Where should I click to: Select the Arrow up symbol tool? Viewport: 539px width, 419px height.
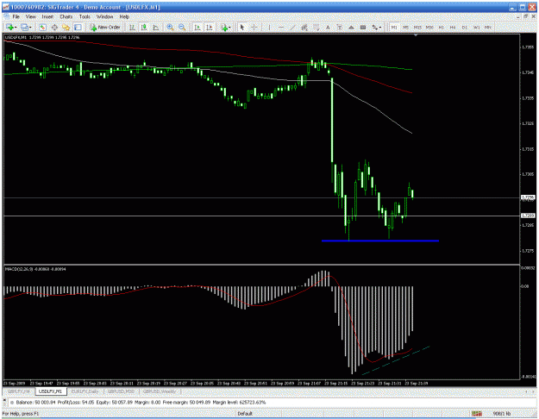(x=351, y=27)
